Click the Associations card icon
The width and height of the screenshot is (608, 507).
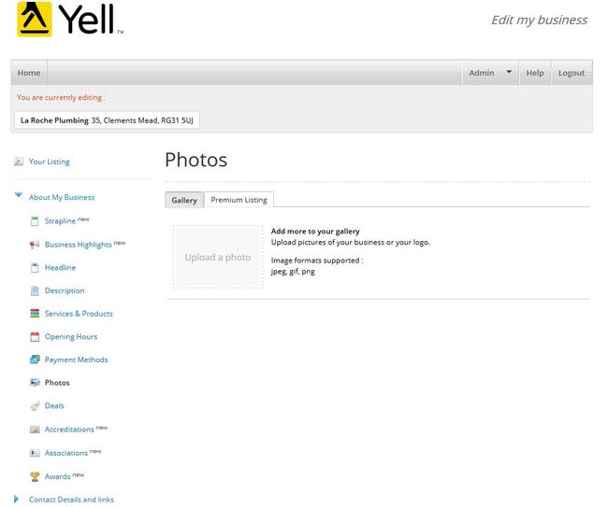(x=35, y=453)
